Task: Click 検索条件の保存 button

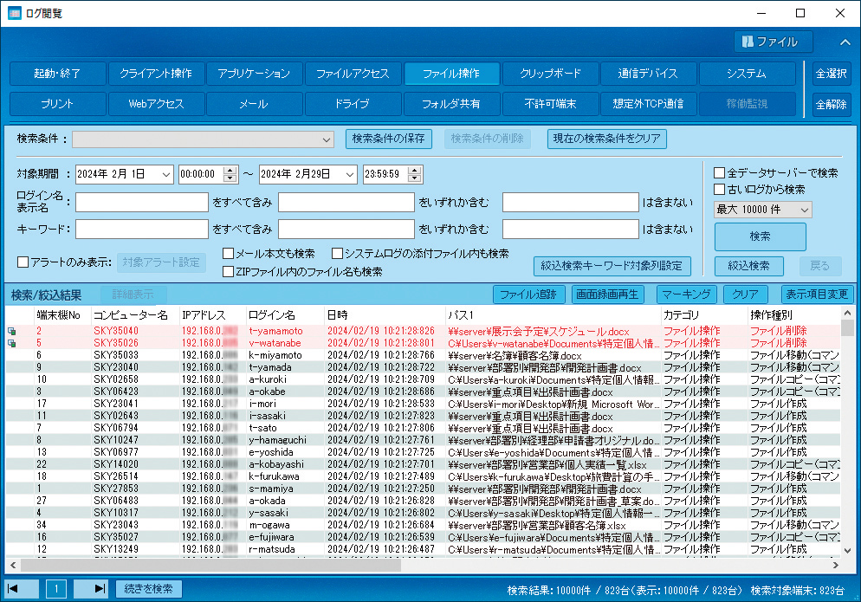Action: [x=389, y=139]
